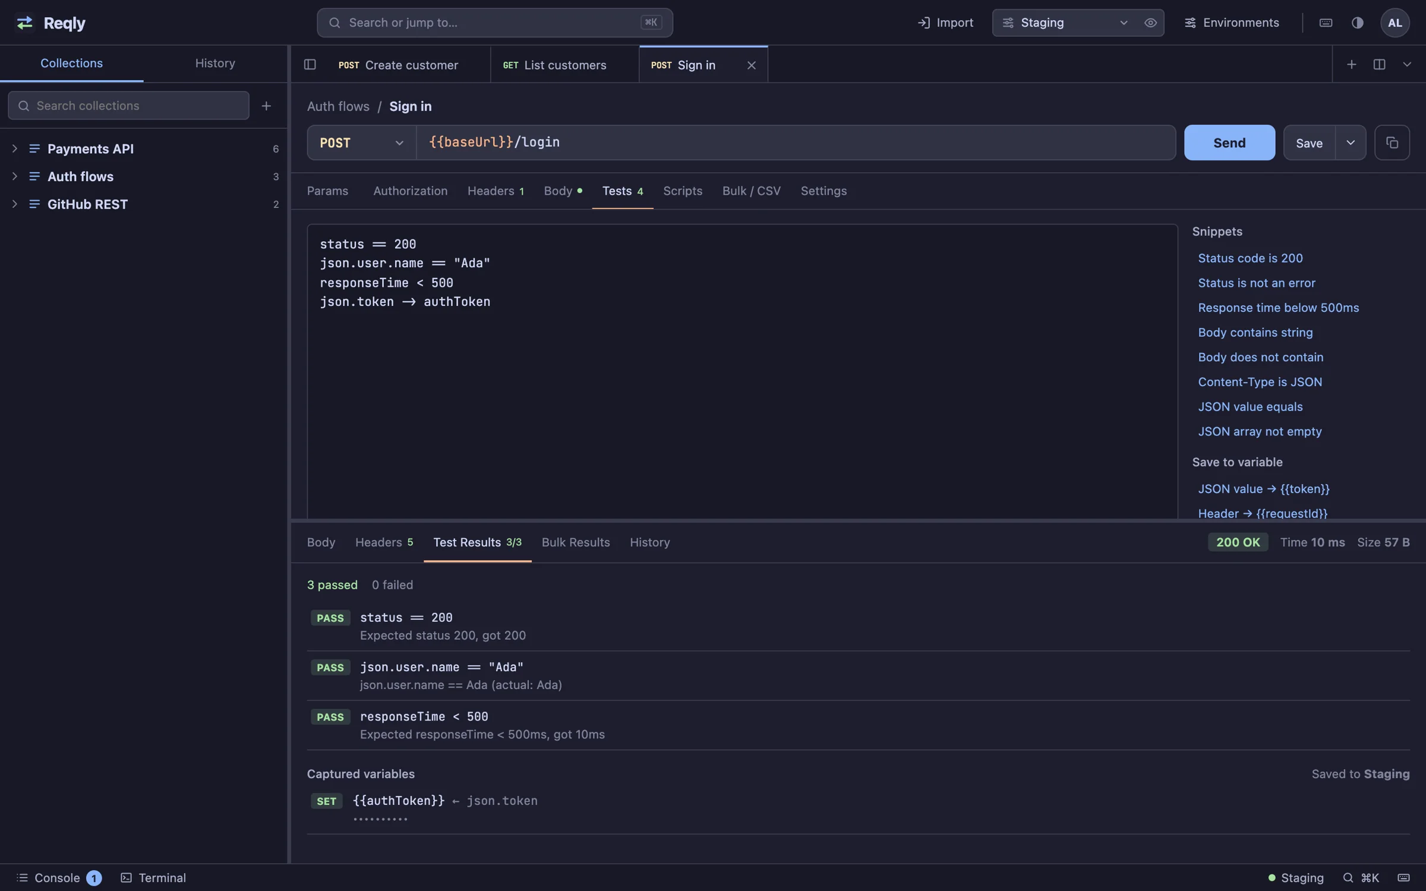The image size is (1426, 891).
Task: Open the List customers request tab
Action: [x=564, y=65]
